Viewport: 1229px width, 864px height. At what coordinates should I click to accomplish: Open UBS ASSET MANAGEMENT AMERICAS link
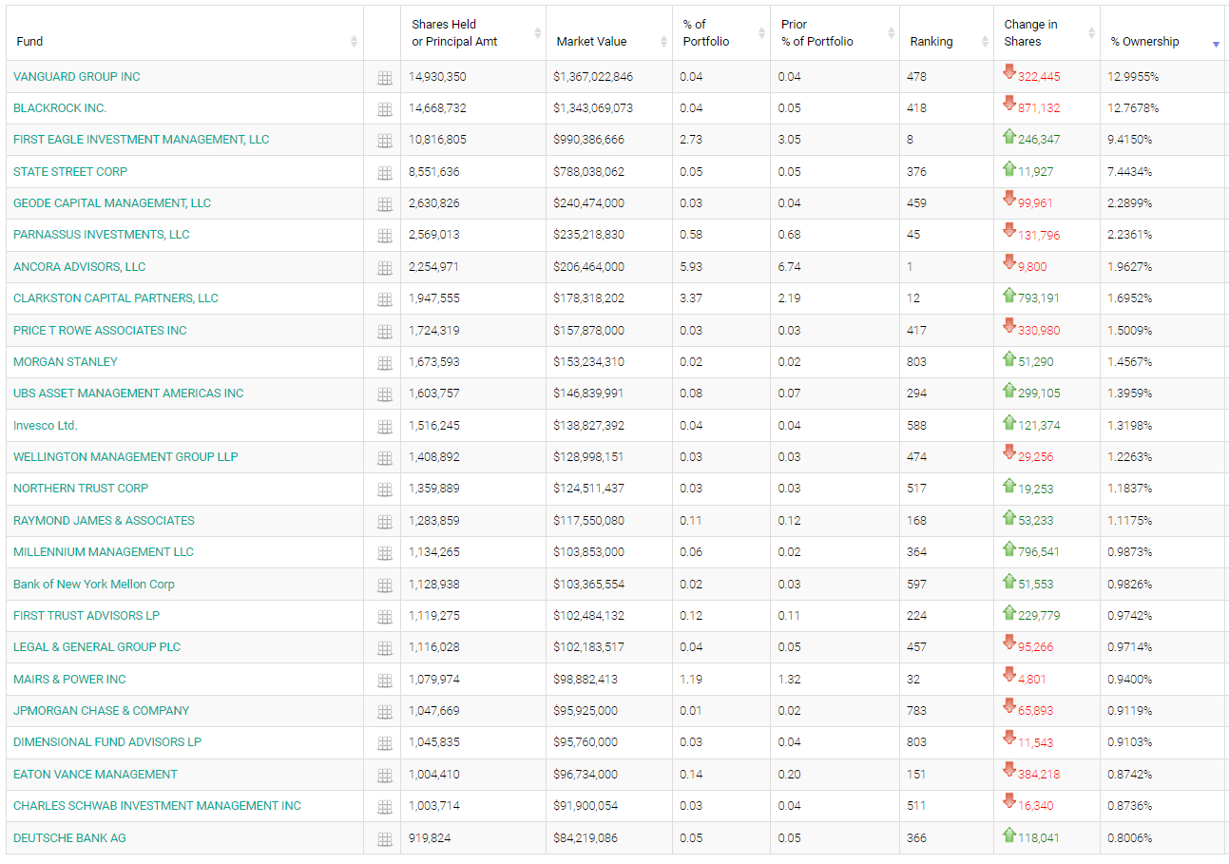(x=128, y=394)
